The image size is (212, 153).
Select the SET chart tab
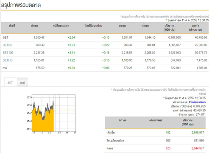click(x=10, y=82)
